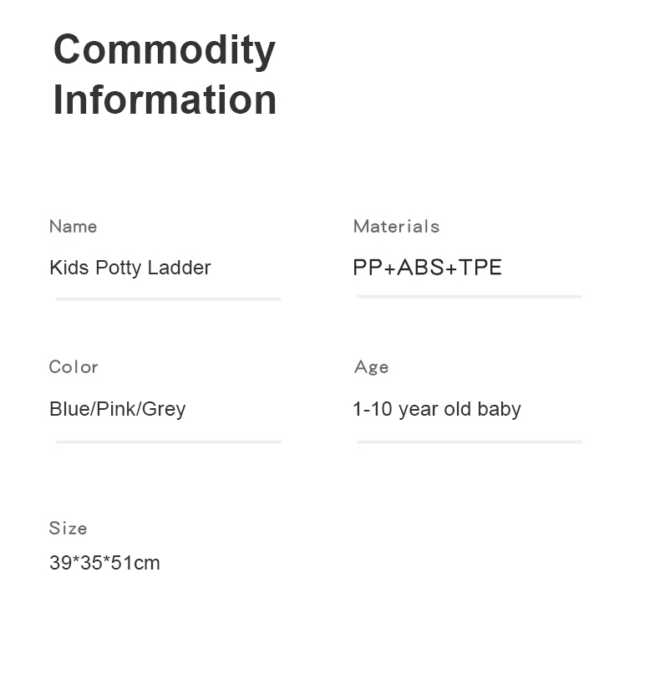Screen dimensions: 660x685
Task: Click the word Grey in colors
Action: pos(164,409)
